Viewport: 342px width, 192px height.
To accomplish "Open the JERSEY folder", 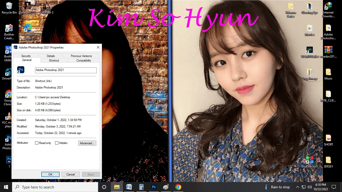I will pos(328,162).
